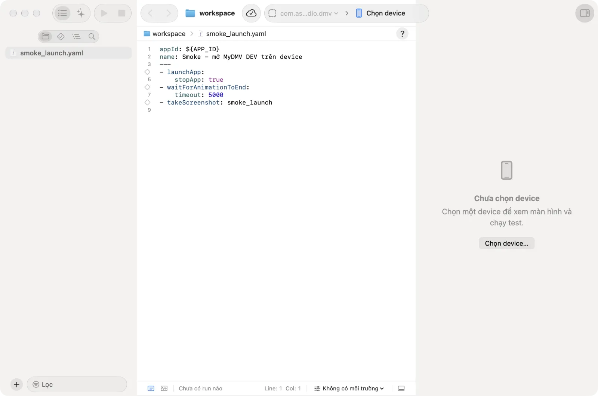Click the workspace folder icon in toolbar
This screenshot has height=396, width=598.
pos(190,13)
